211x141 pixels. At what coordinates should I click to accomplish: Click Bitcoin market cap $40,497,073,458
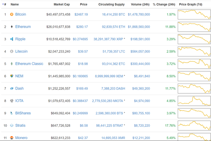58,15
